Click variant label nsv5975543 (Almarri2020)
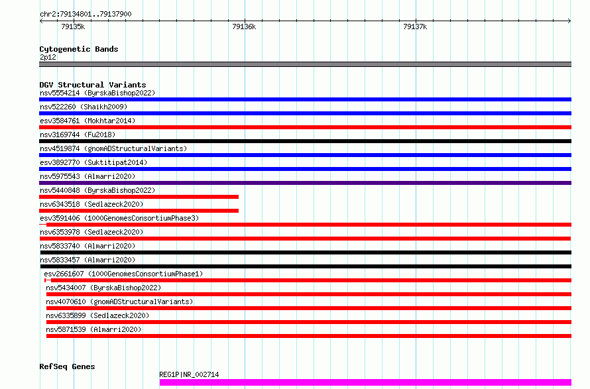 [x=88, y=176]
